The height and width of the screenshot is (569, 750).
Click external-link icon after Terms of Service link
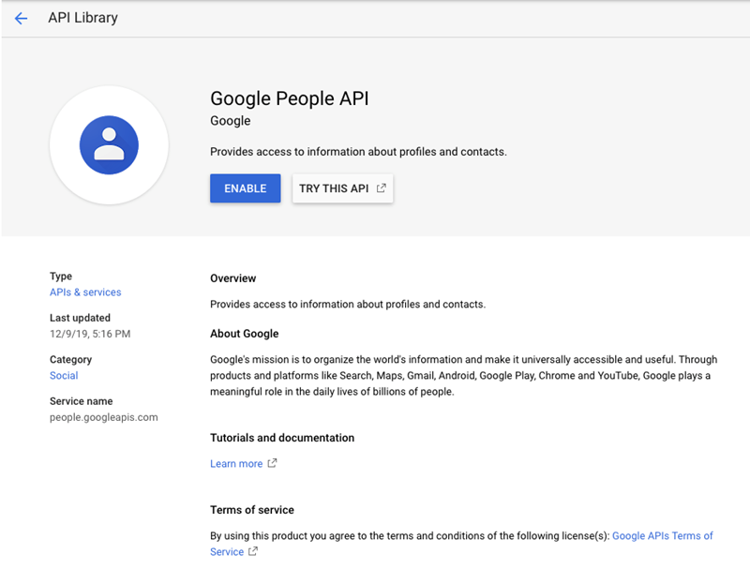pyautogui.click(x=252, y=552)
